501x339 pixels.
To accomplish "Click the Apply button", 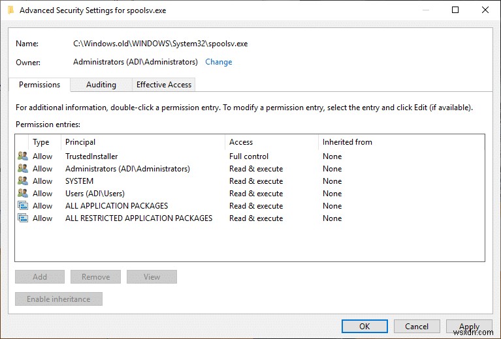I will pos(469,327).
